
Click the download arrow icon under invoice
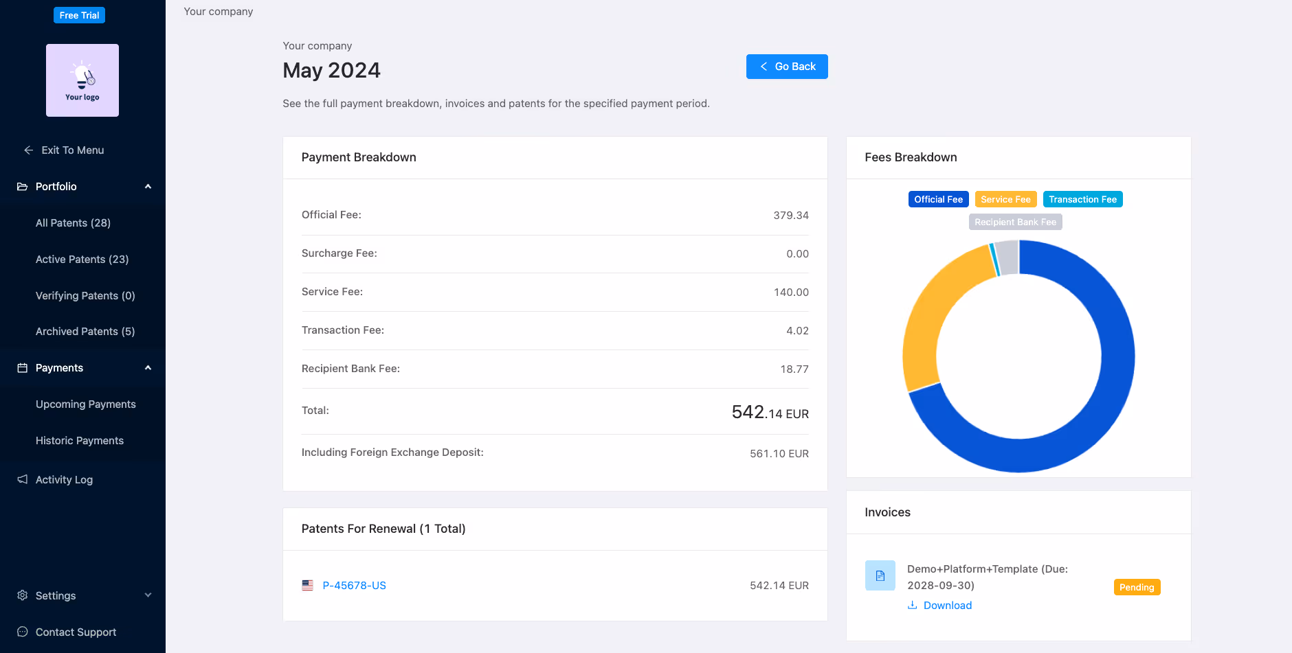click(913, 605)
